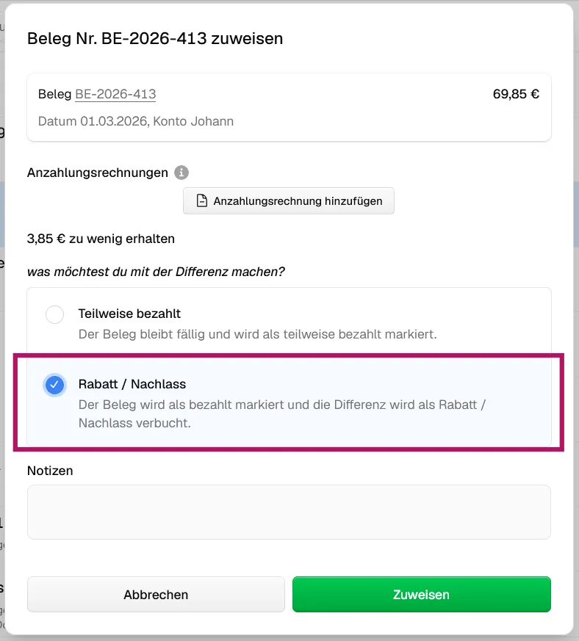Select the Teilweise bezahlt radio button

(x=54, y=315)
